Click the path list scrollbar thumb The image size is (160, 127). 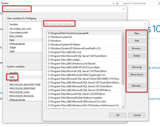point(123,60)
